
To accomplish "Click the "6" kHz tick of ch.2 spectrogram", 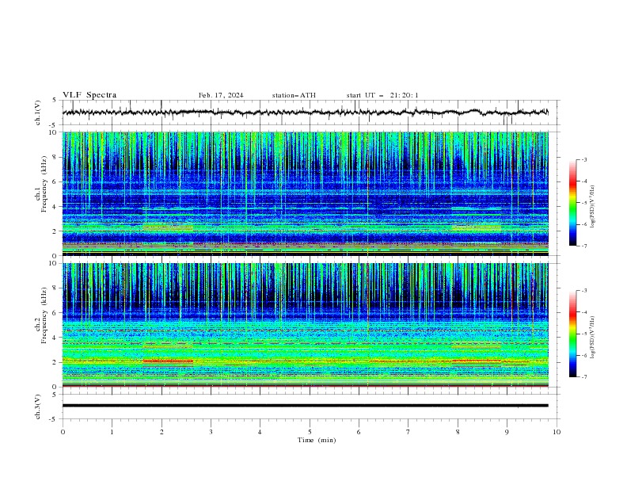I will pos(55,313).
